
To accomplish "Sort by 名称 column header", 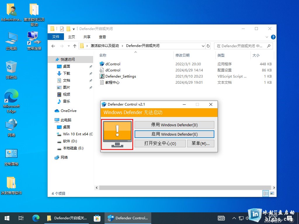I will point(103,55).
